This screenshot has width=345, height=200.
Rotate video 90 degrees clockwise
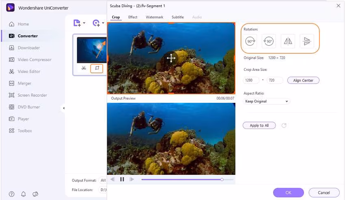pyautogui.click(x=250, y=41)
